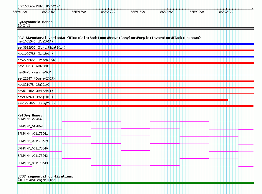The height and width of the screenshot is (194, 262).
Task: Select the BANP|NM_001173542 transcript label
Action: (x=33, y=156)
